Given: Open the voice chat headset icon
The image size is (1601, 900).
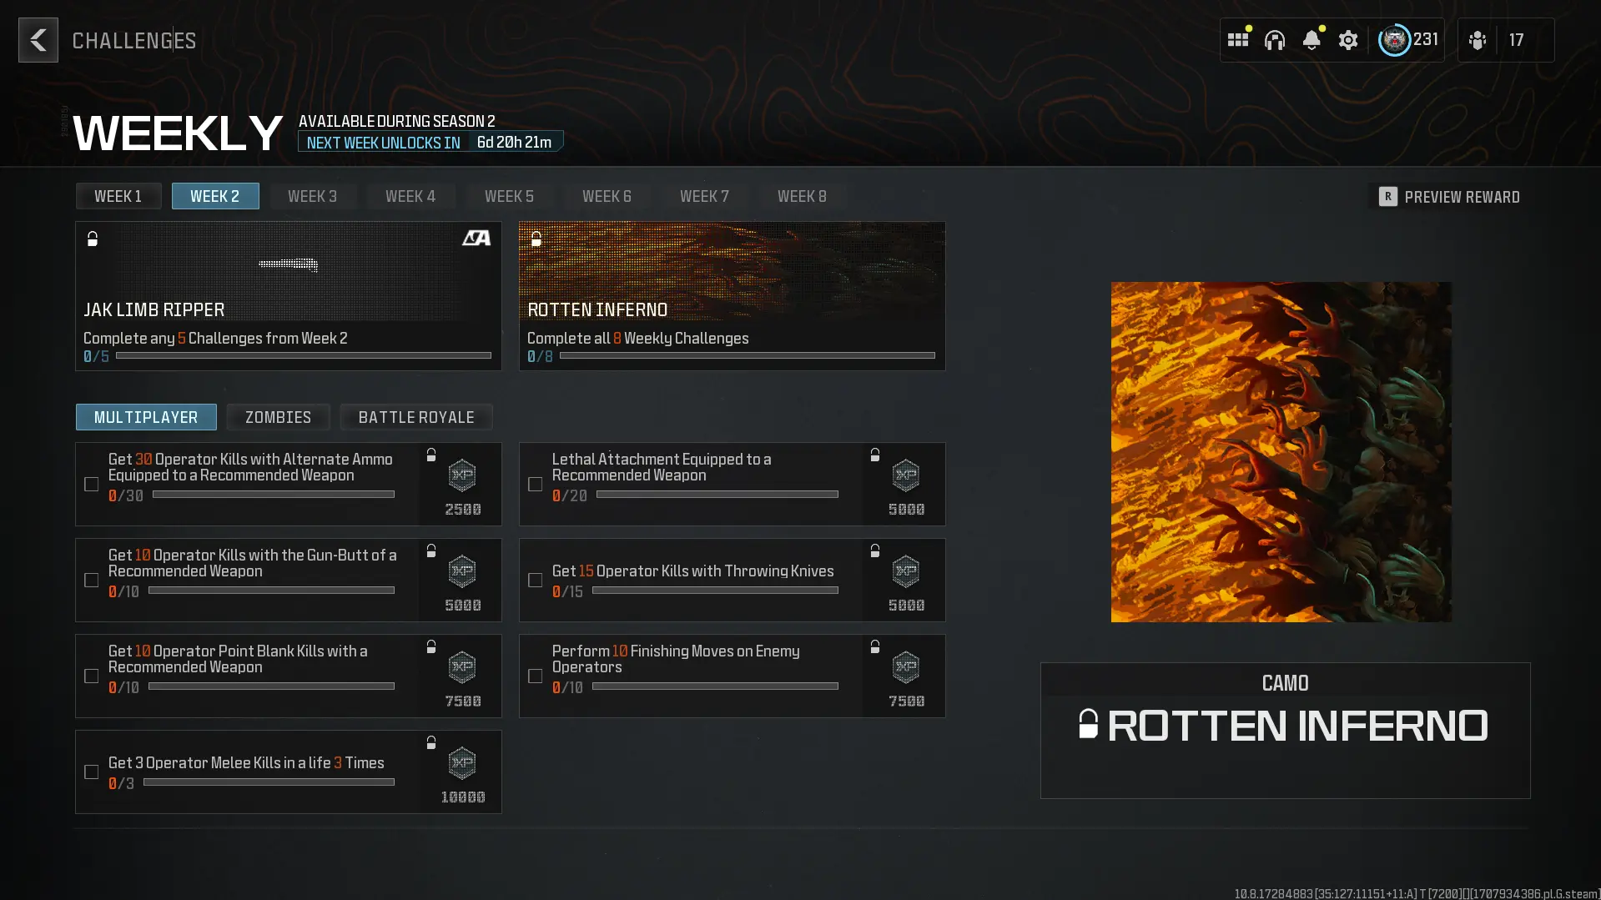Looking at the screenshot, I should [x=1275, y=39].
